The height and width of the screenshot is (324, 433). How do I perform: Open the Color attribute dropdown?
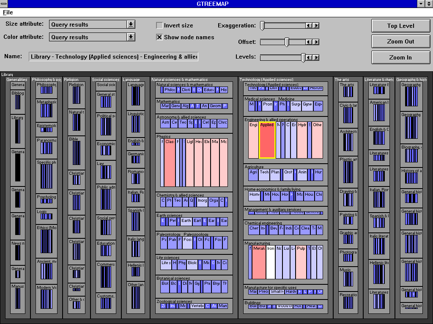(x=131, y=37)
